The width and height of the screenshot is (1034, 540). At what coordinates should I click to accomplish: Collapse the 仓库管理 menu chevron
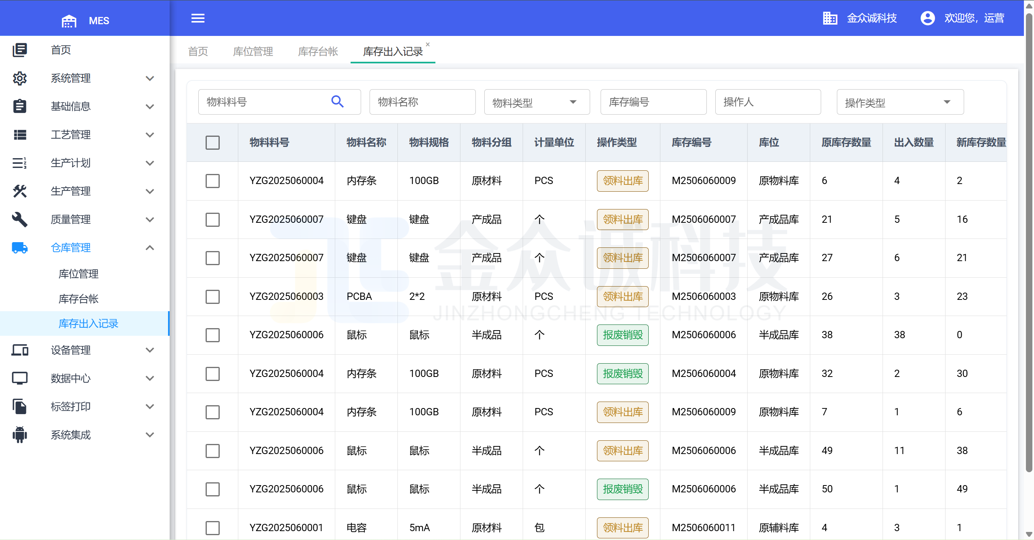point(150,247)
